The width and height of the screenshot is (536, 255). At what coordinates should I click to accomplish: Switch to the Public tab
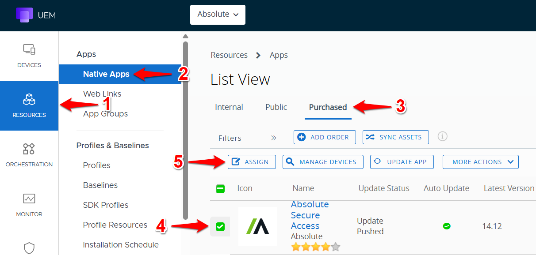pyautogui.click(x=276, y=107)
